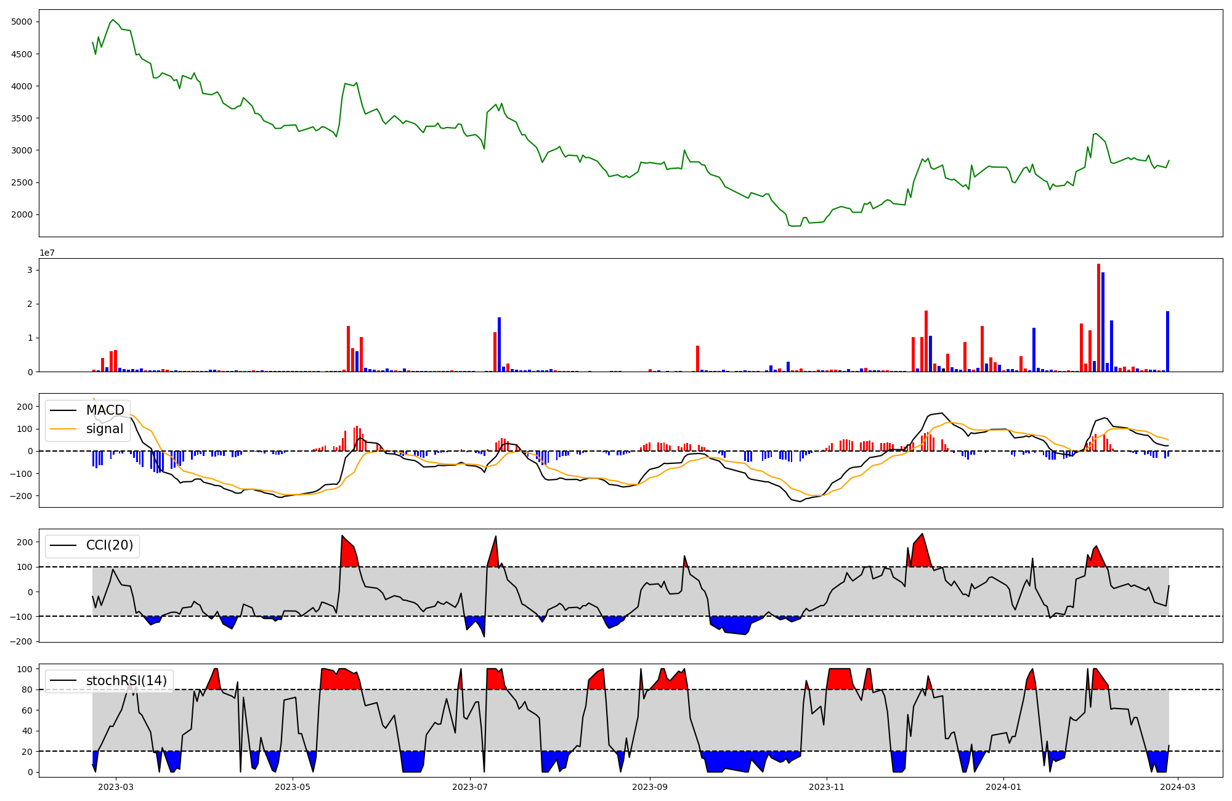This screenshot has height=801, width=1232.
Task: Click the tallest red volume bar
Action: pyautogui.click(x=1098, y=317)
